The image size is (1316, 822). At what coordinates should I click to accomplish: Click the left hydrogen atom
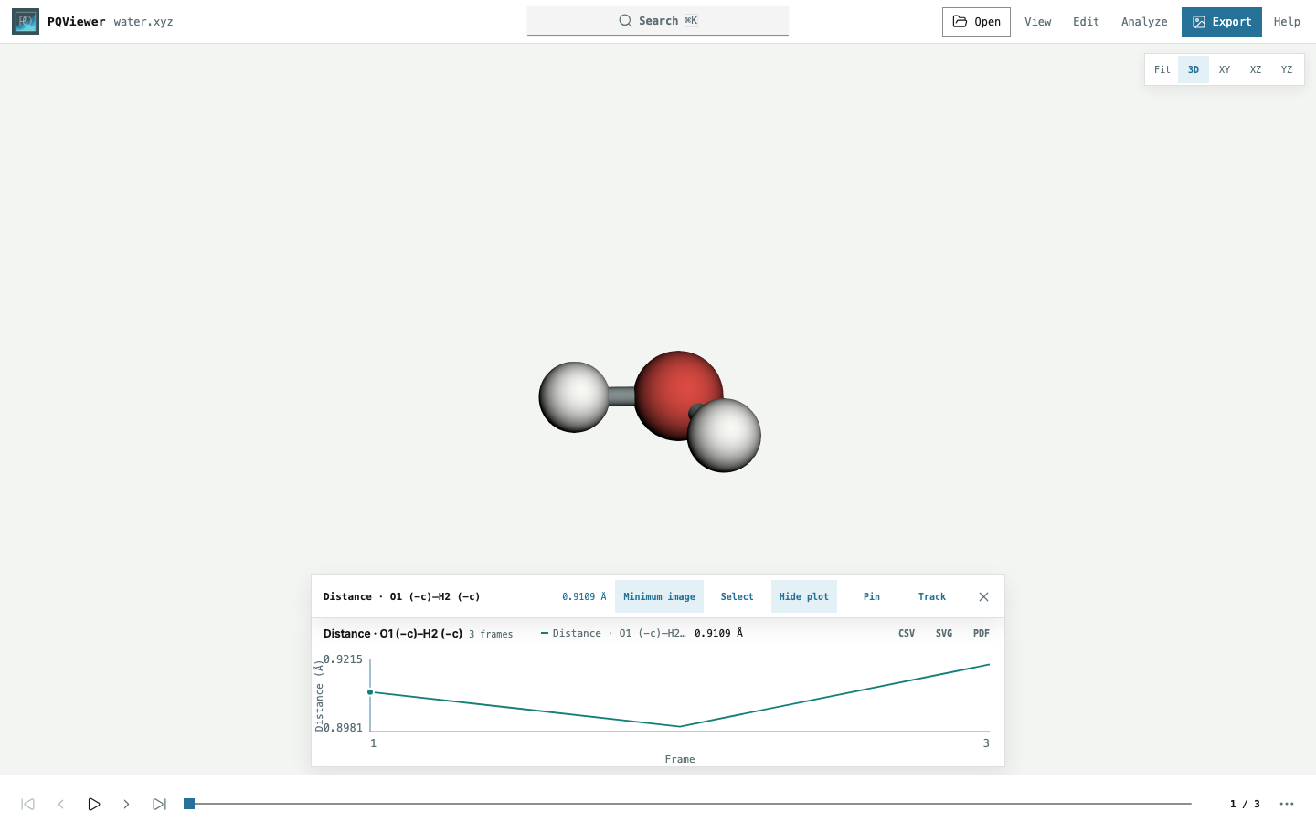(574, 397)
